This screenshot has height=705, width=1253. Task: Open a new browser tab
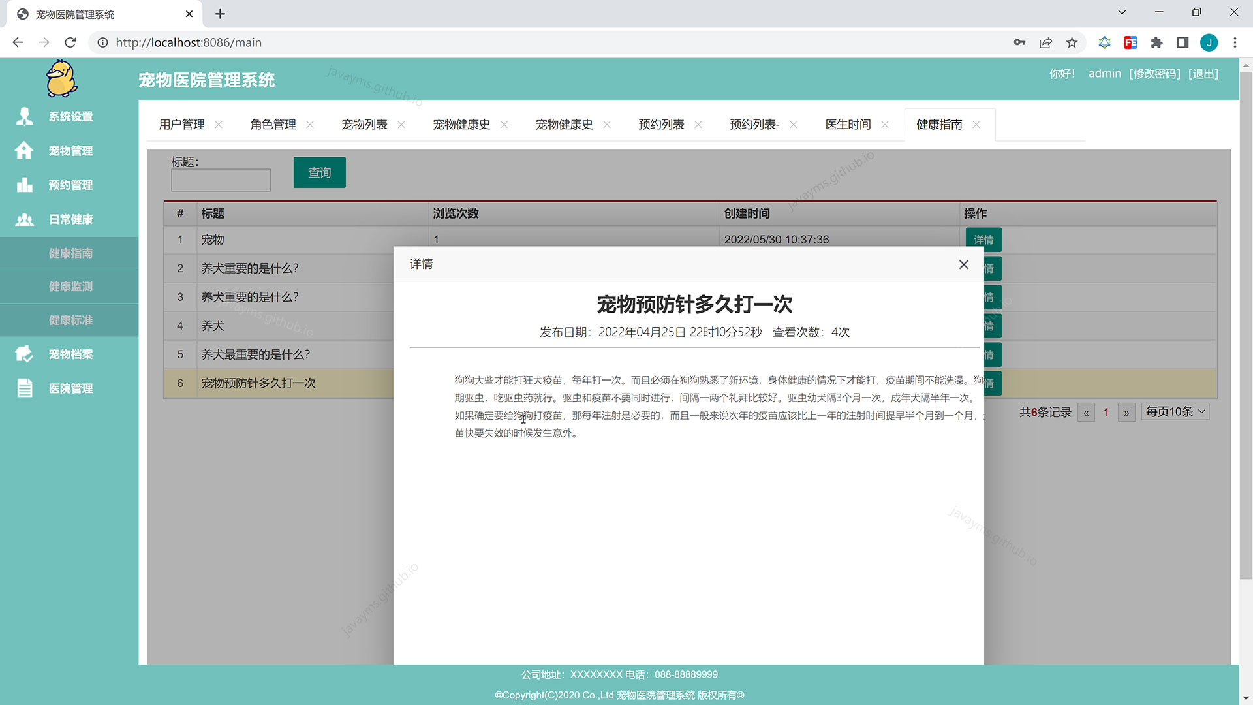click(220, 14)
